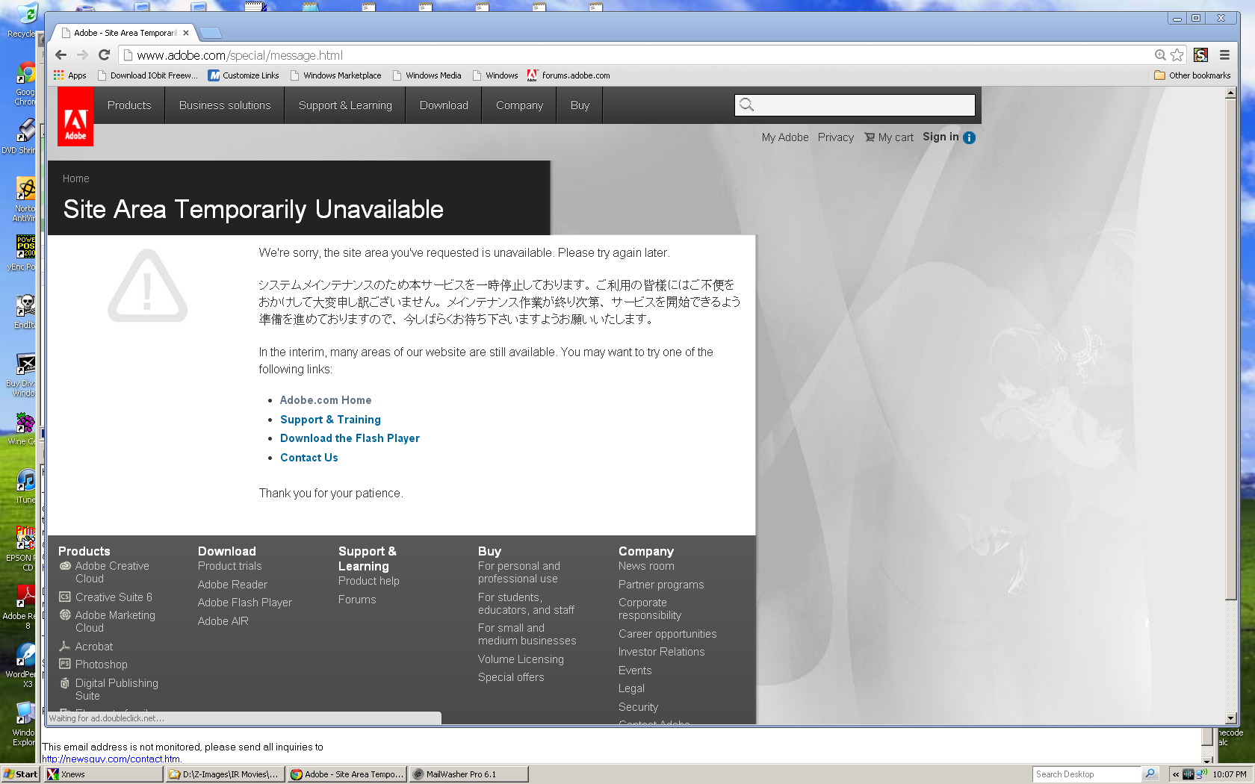The height and width of the screenshot is (784, 1255).
Task: Click the search magnifier in Adobe search box
Action: [746, 105]
